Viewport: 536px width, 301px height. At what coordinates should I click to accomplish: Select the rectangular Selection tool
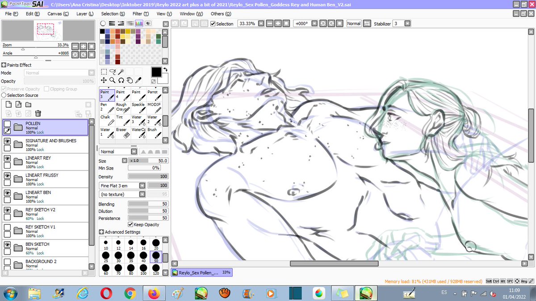tap(104, 72)
